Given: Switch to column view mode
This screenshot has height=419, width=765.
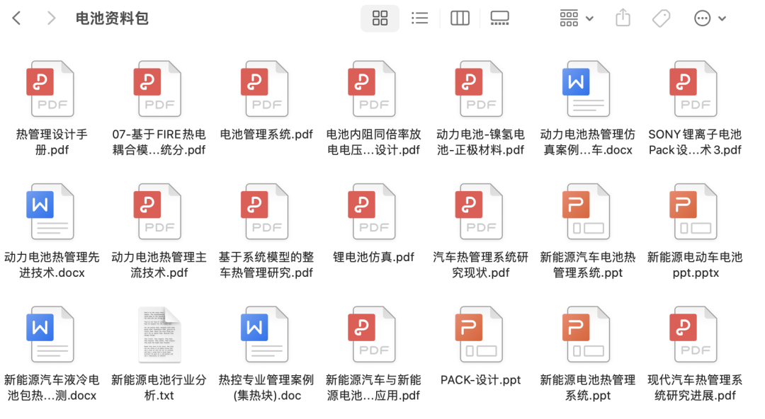Looking at the screenshot, I should pos(460,18).
